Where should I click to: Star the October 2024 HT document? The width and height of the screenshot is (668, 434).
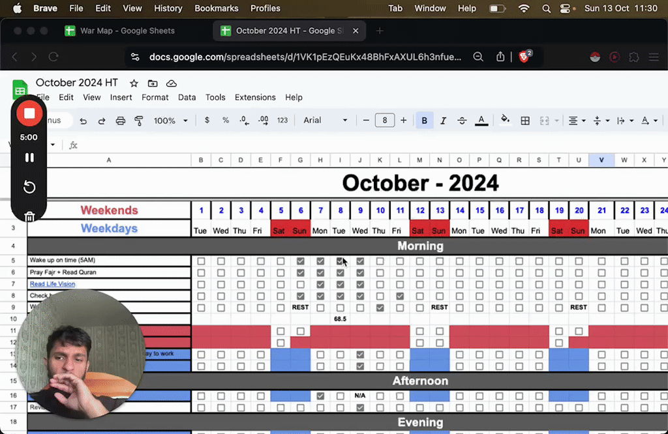click(x=134, y=83)
